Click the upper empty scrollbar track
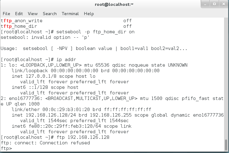229x153 pixels. (226, 77)
